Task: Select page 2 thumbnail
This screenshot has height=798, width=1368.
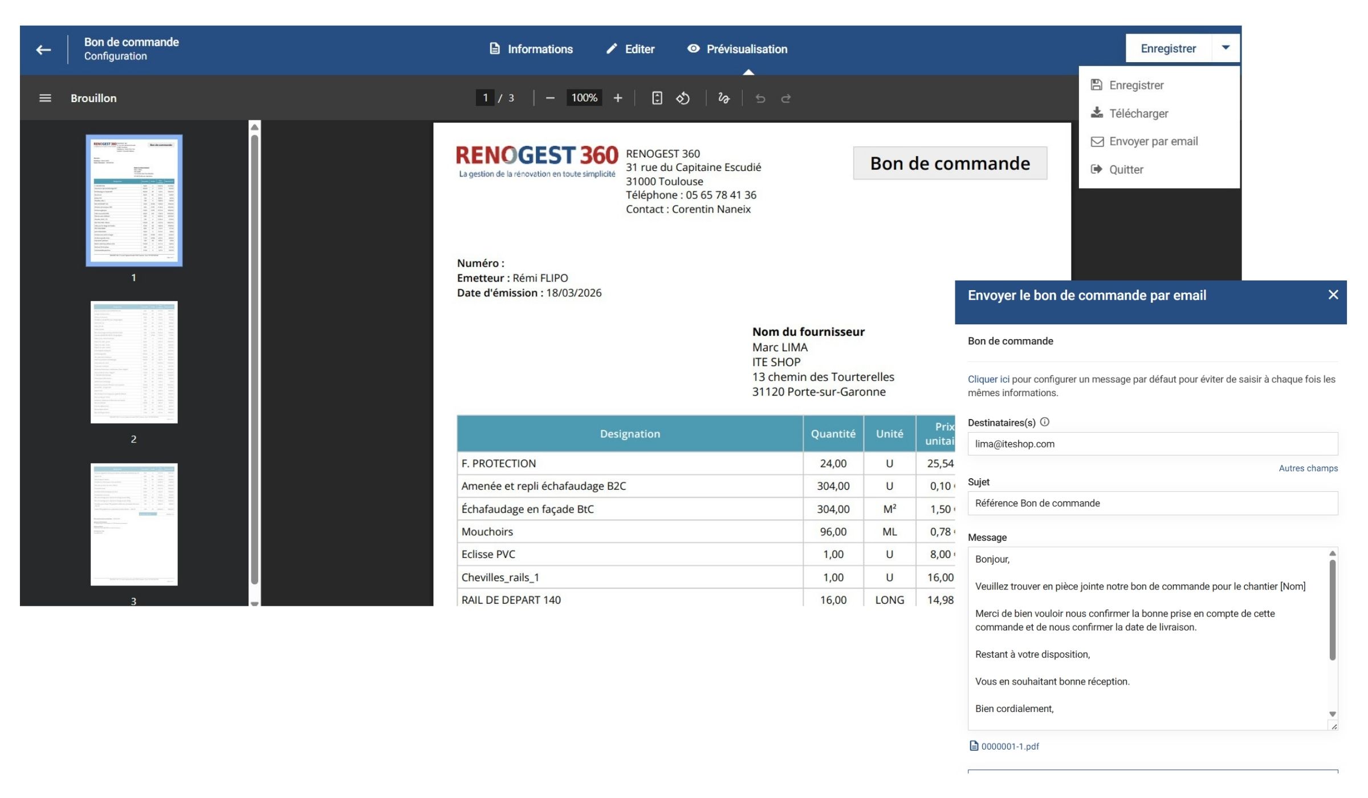Action: coord(134,362)
